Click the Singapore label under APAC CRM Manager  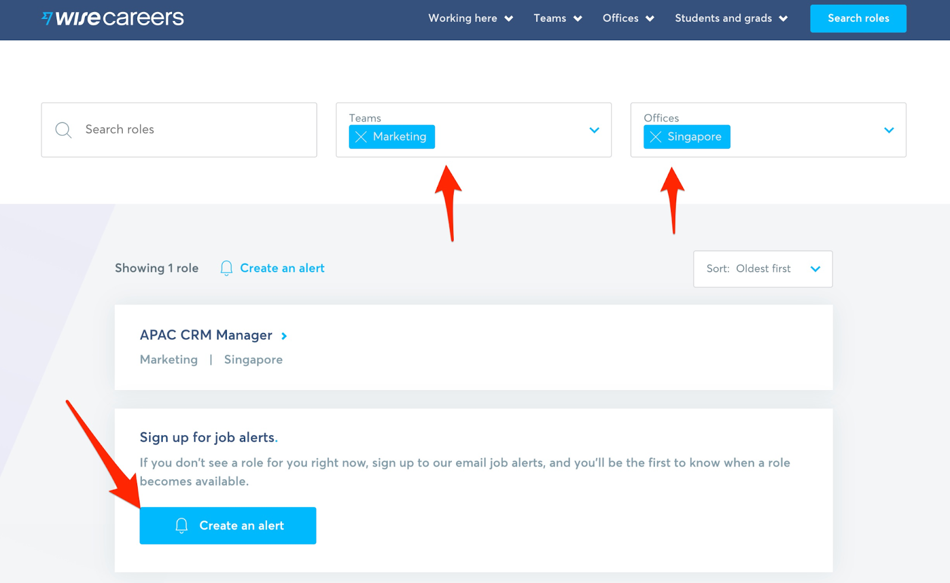[x=254, y=360]
